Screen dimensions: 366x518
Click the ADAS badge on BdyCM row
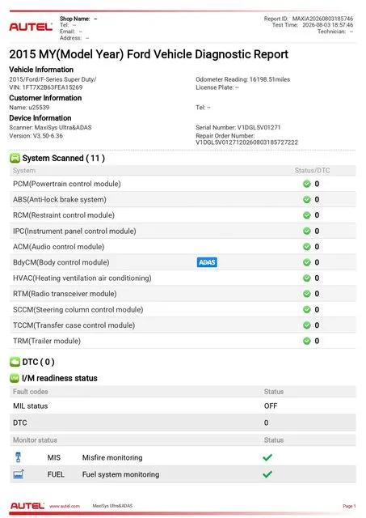207,262
